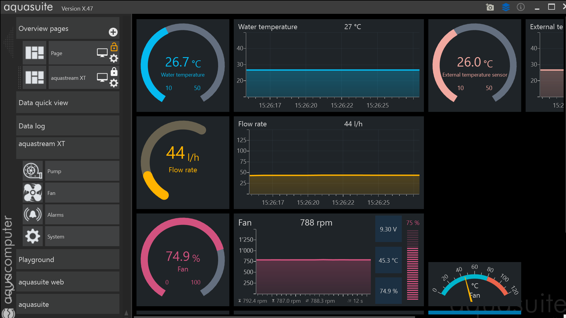Open the System gear icon
The height and width of the screenshot is (318, 566).
(x=33, y=236)
